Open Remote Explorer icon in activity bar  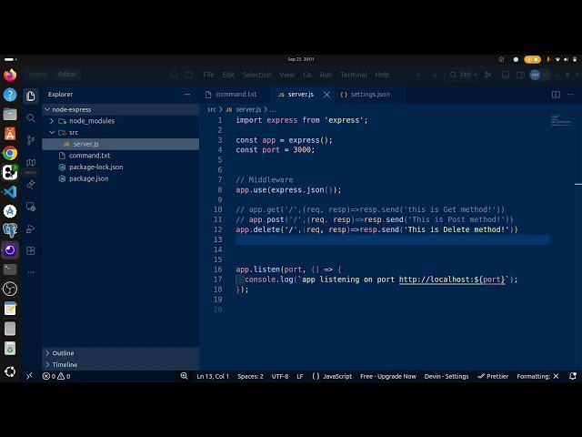point(31,207)
